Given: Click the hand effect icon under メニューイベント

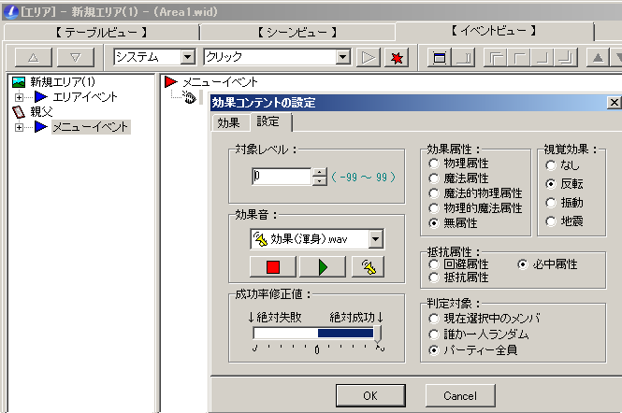Looking at the screenshot, I should [189, 97].
